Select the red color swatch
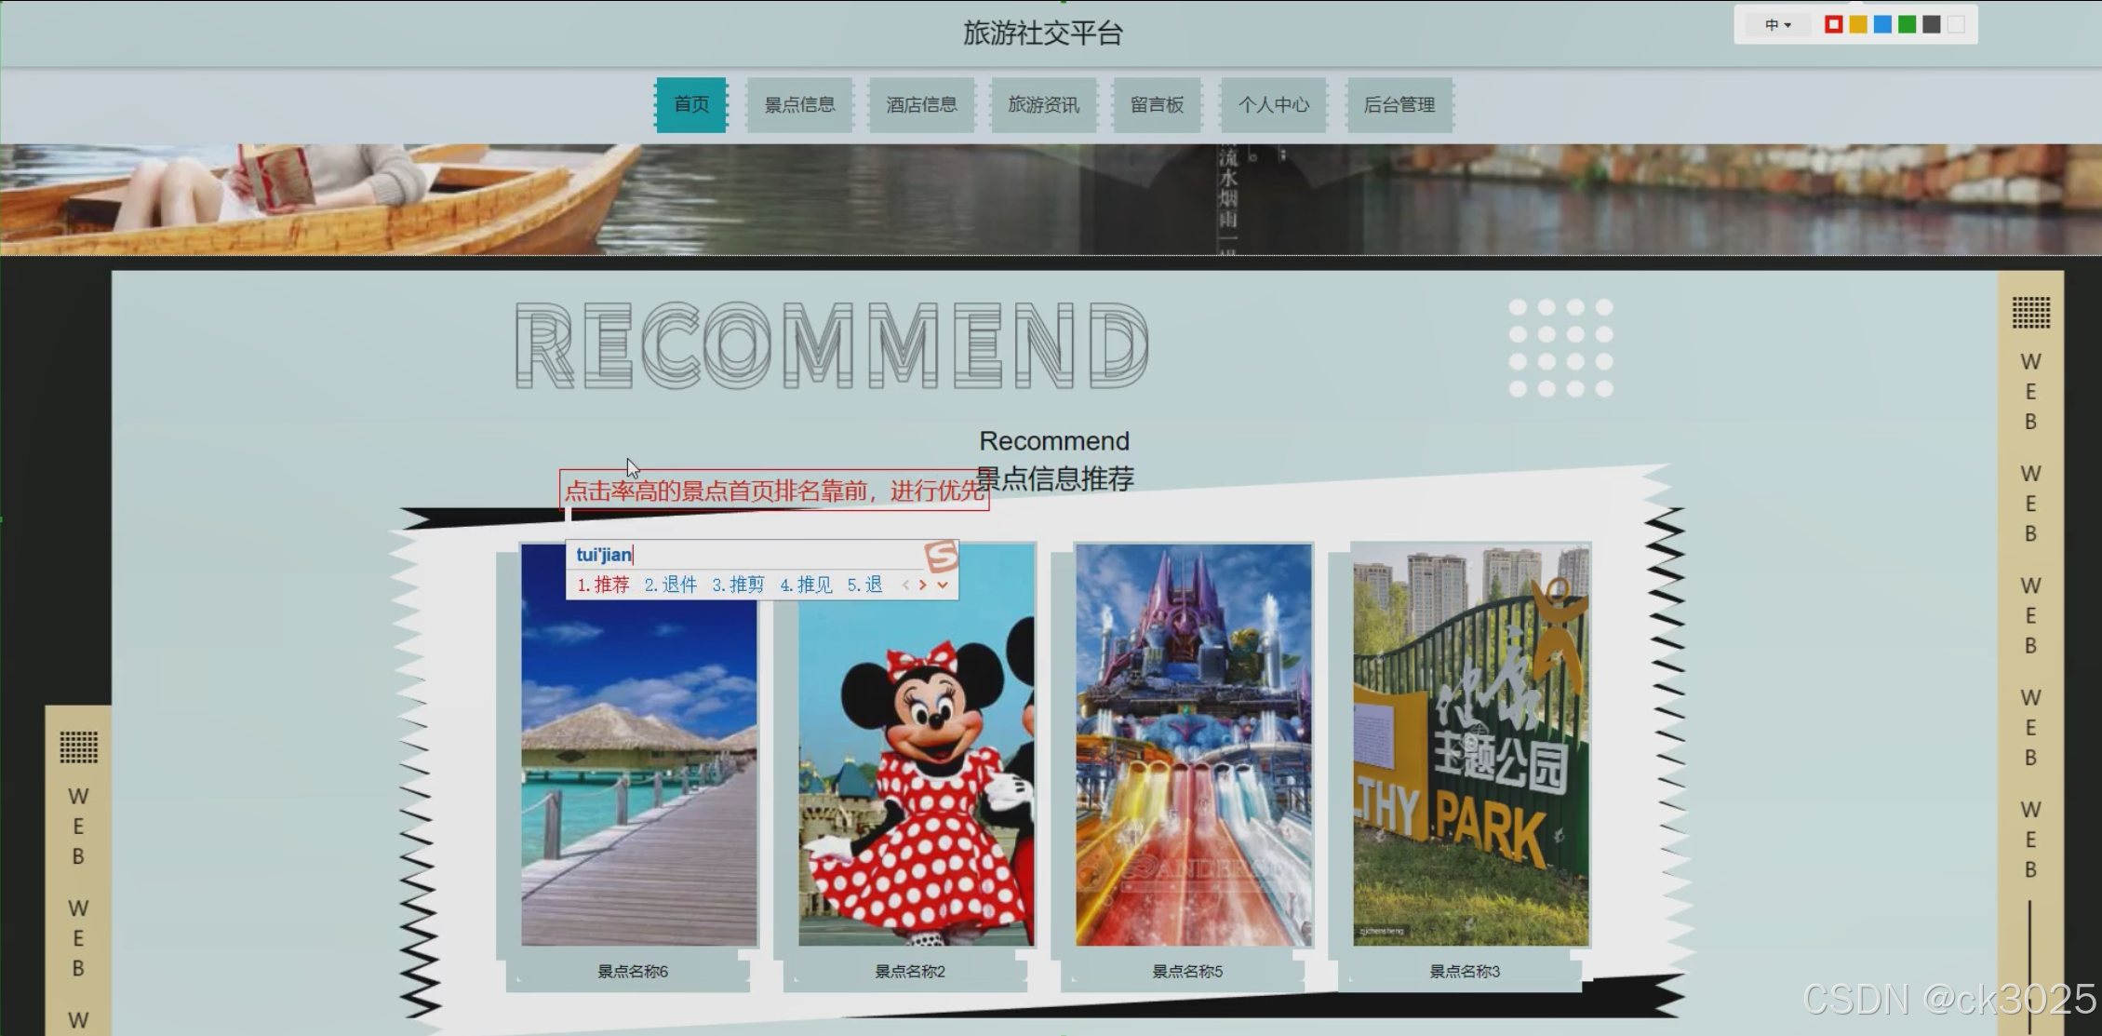 (1833, 25)
